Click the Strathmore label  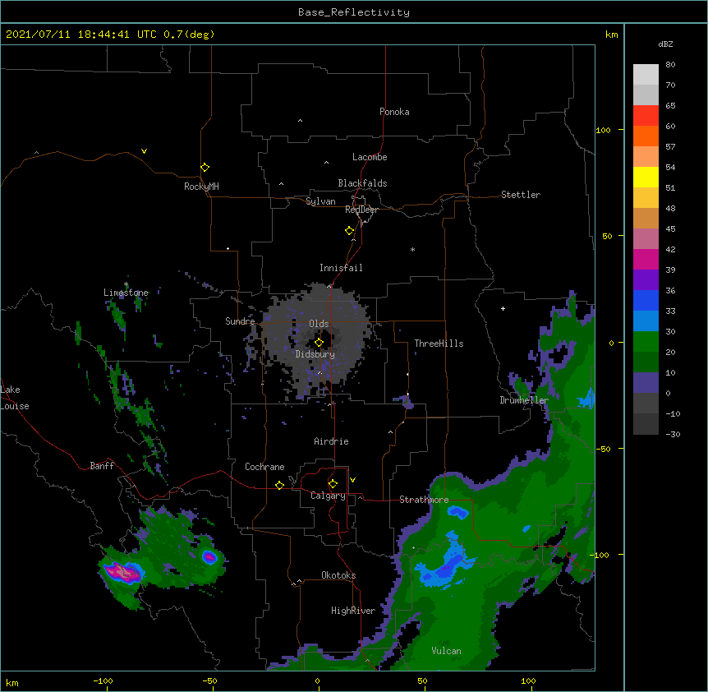pyautogui.click(x=424, y=500)
